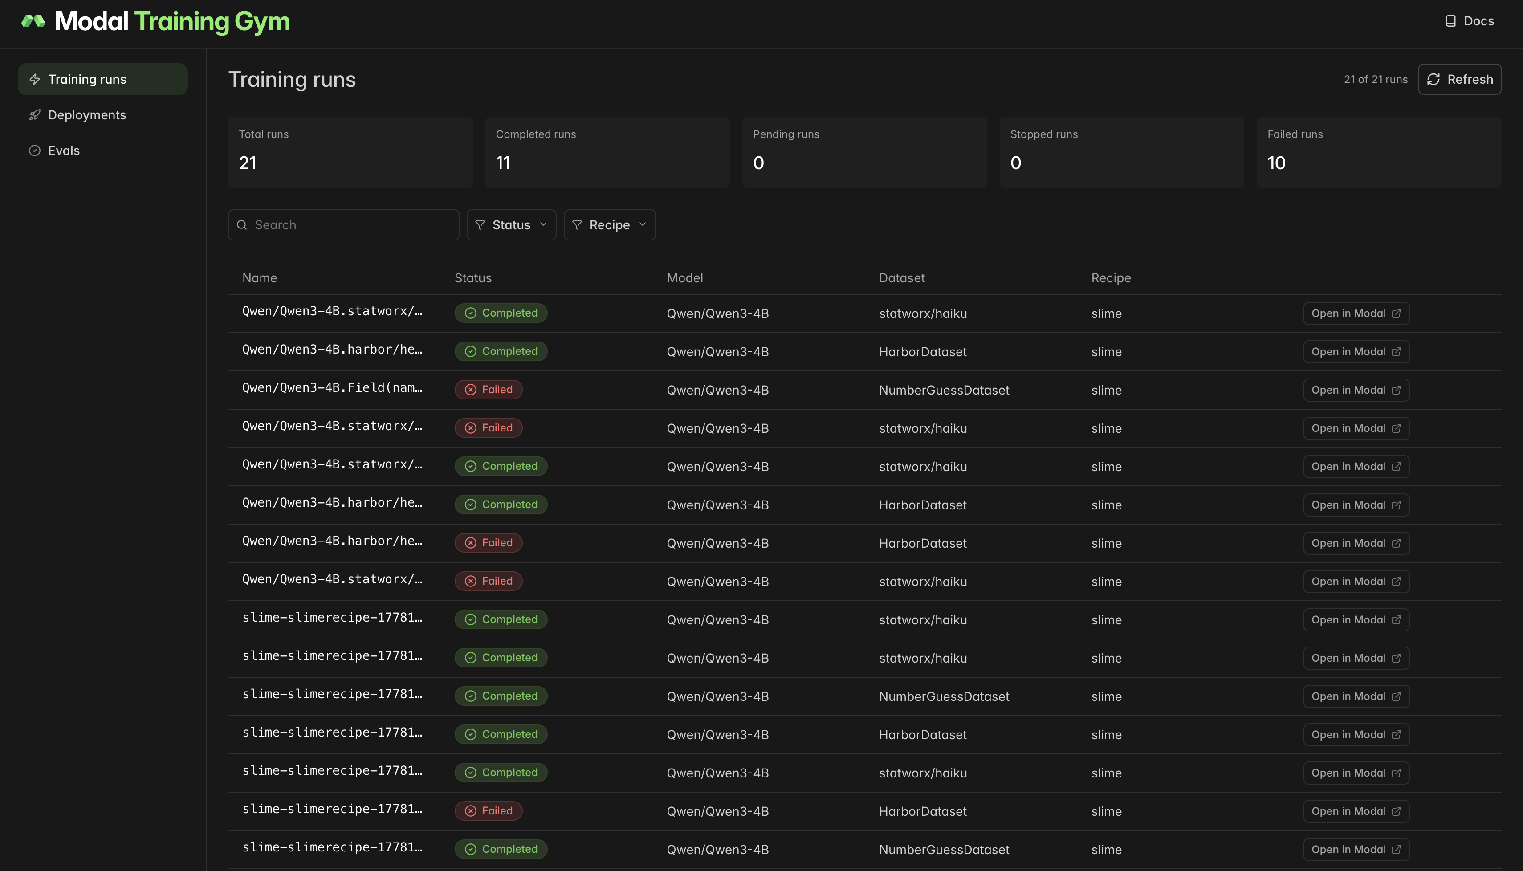The width and height of the screenshot is (1523, 871).
Task: Click the Status filter chevron arrow
Action: 543,224
